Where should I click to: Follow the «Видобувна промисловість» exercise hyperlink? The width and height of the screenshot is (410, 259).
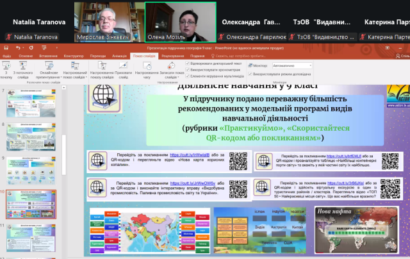[193, 183]
